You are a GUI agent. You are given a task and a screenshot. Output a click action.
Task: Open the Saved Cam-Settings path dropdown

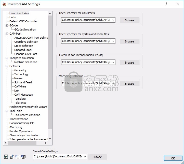[85, 157]
